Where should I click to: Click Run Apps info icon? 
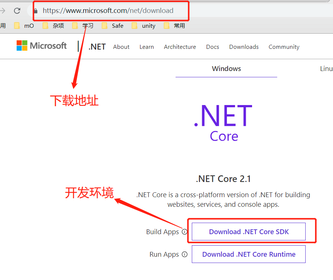(x=184, y=254)
